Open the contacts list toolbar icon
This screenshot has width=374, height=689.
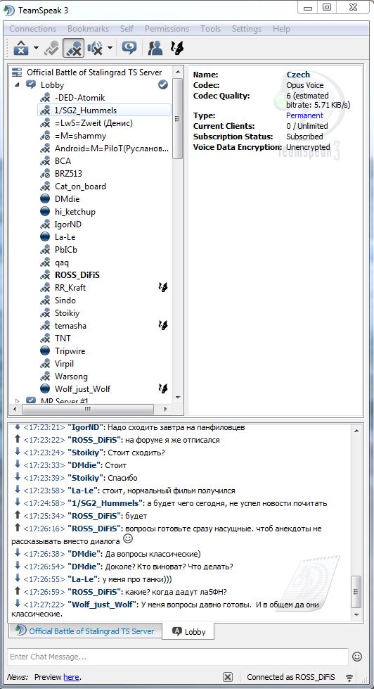155,48
